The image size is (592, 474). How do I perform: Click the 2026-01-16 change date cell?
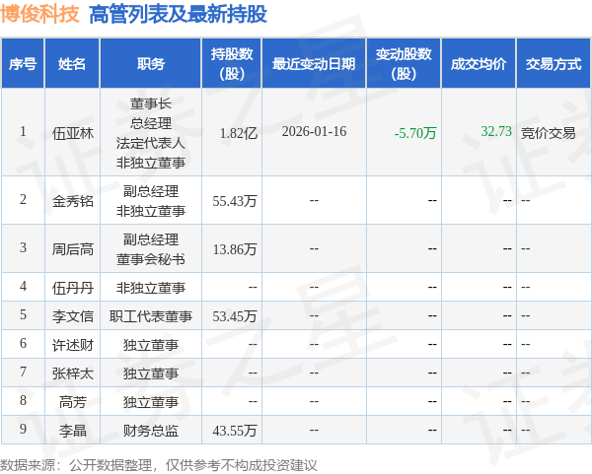[x=314, y=132]
